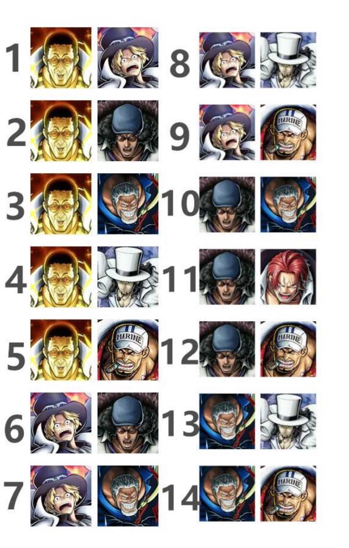The height and width of the screenshot is (548, 349).
Task: Select the grey-haired character in row 7
Action: [x=128, y=496]
